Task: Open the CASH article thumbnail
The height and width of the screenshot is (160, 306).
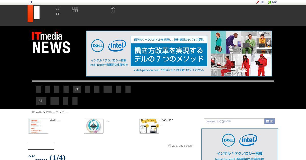Action: point(149,126)
